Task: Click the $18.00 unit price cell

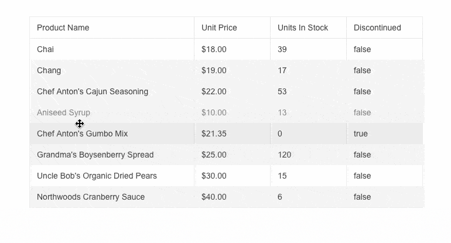Action: pyautogui.click(x=214, y=49)
